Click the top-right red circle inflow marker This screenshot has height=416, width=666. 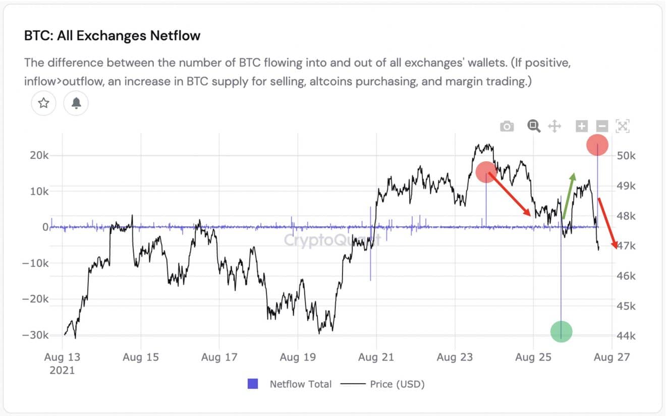pos(597,145)
